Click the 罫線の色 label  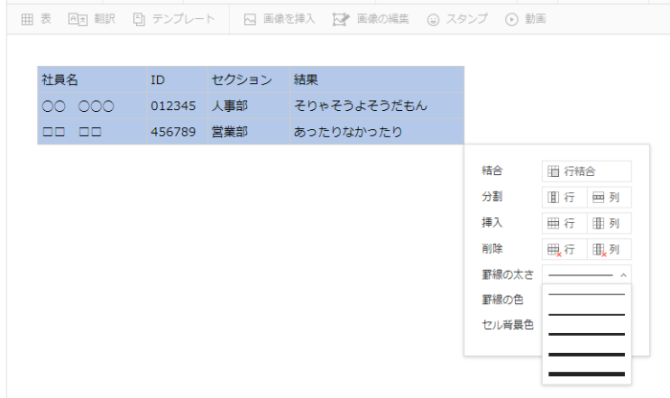[x=502, y=299]
